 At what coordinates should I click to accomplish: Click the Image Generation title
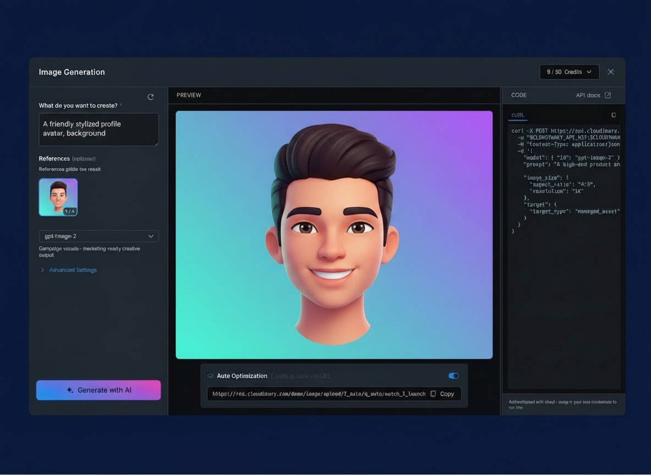(72, 72)
